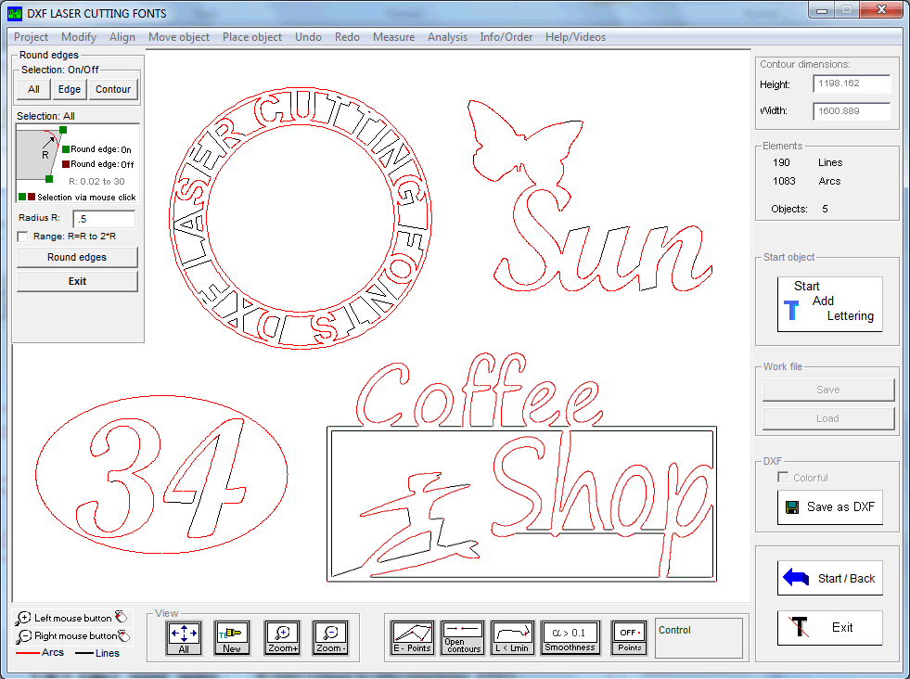Open the Place object menu
This screenshot has height=679, width=910.
click(252, 37)
